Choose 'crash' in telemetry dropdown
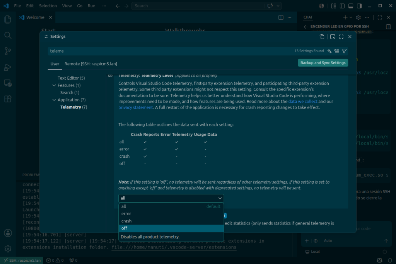396x264 pixels. click(x=171, y=221)
